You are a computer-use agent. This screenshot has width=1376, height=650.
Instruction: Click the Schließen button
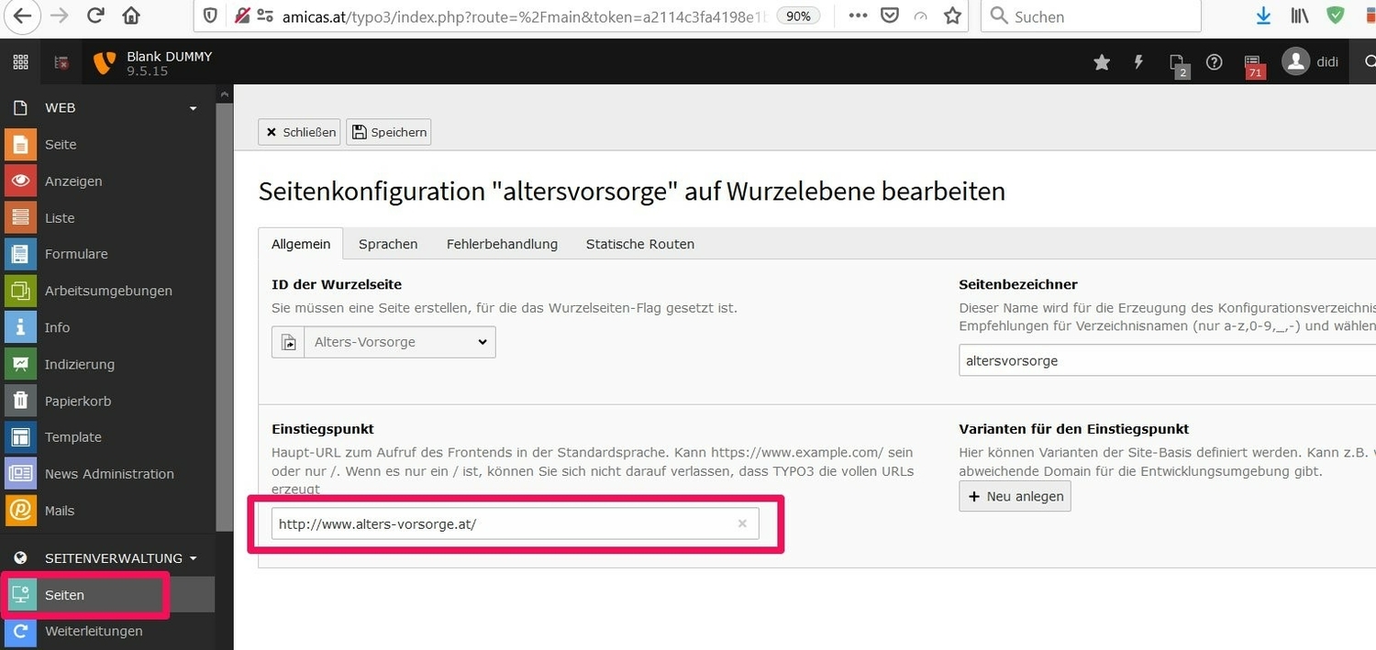[299, 132]
